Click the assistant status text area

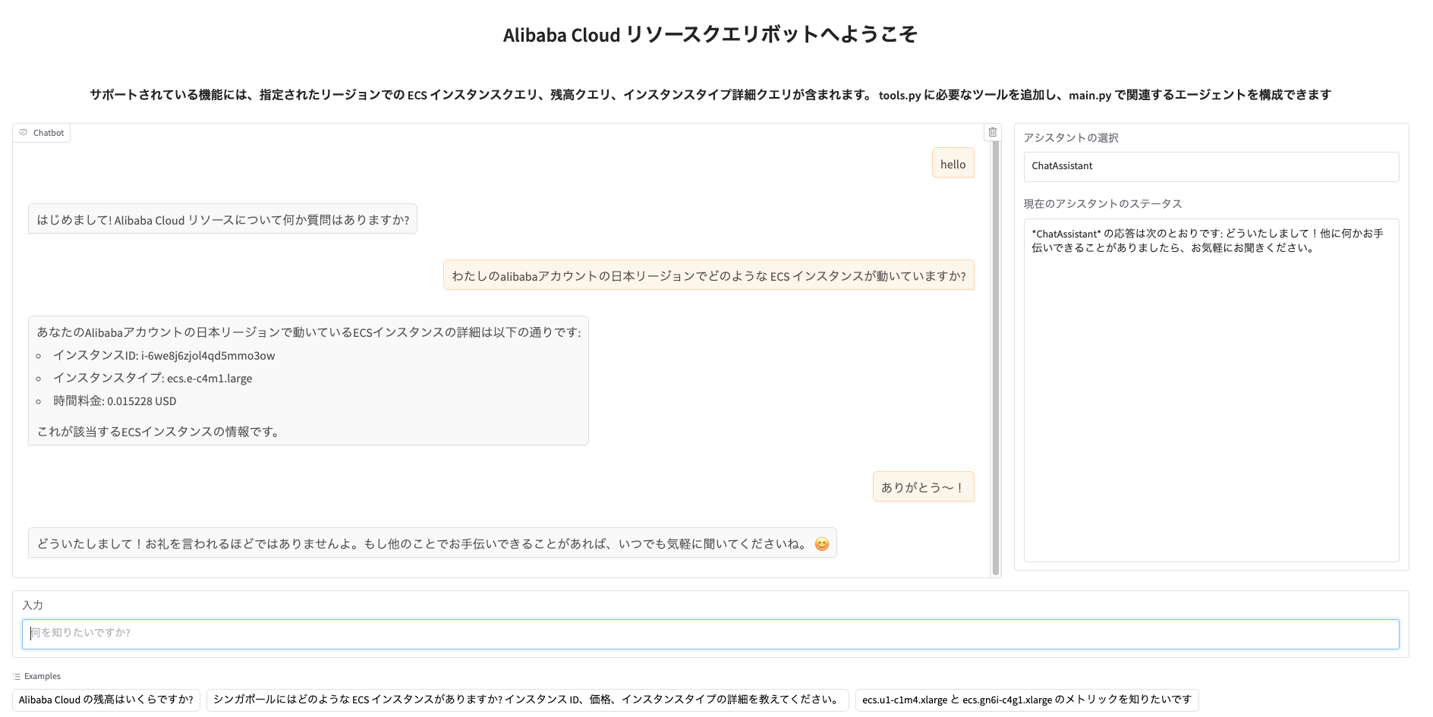1211,390
